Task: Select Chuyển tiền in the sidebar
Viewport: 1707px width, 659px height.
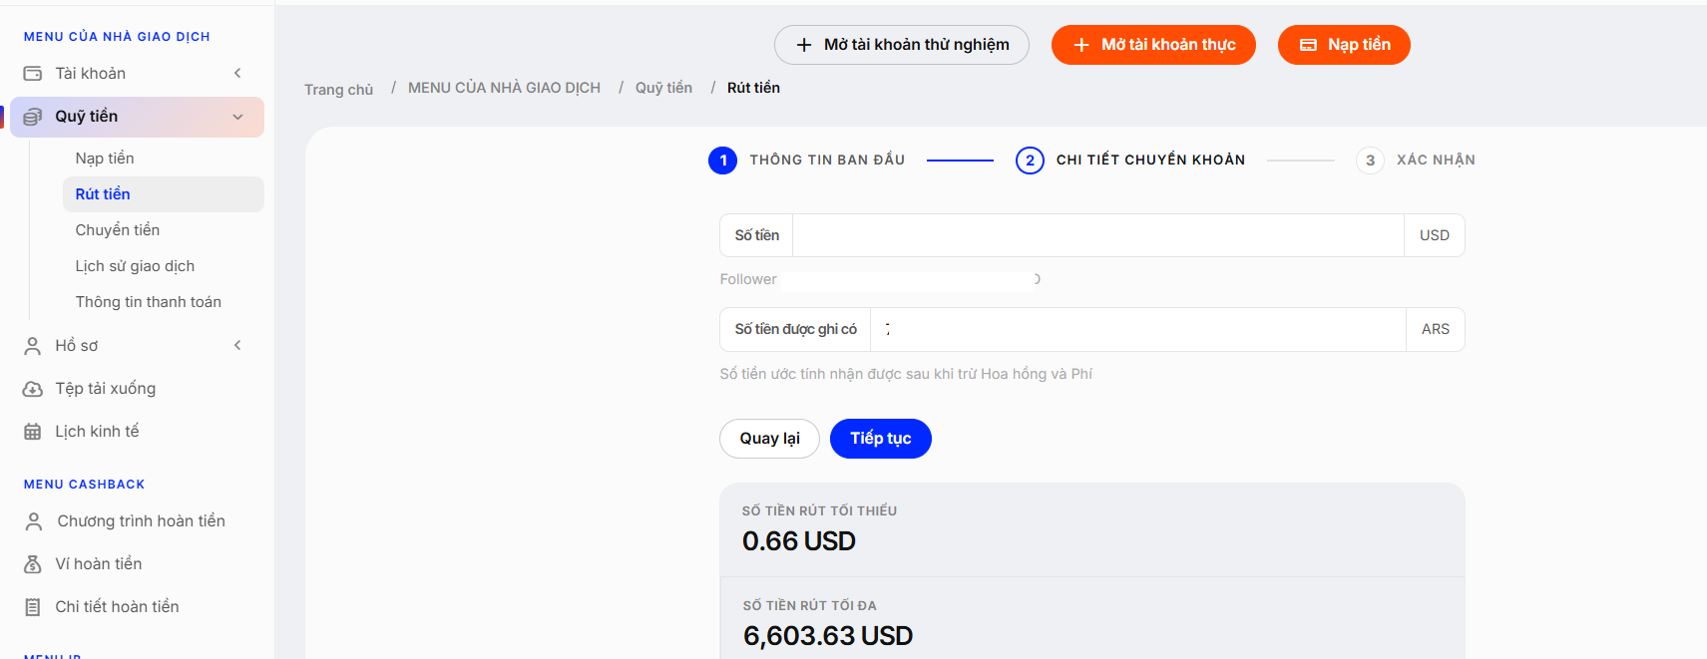Action: [x=118, y=230]
